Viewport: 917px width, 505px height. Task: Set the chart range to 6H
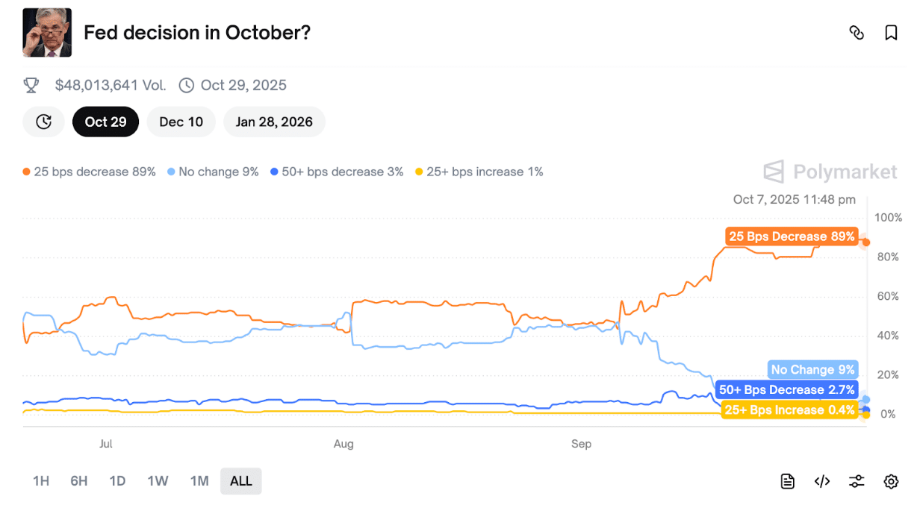coord(79,481)
